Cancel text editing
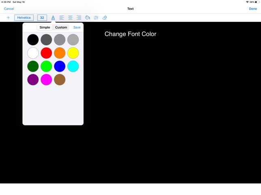Viewport: 261px width, 195px height. point(9,9)
